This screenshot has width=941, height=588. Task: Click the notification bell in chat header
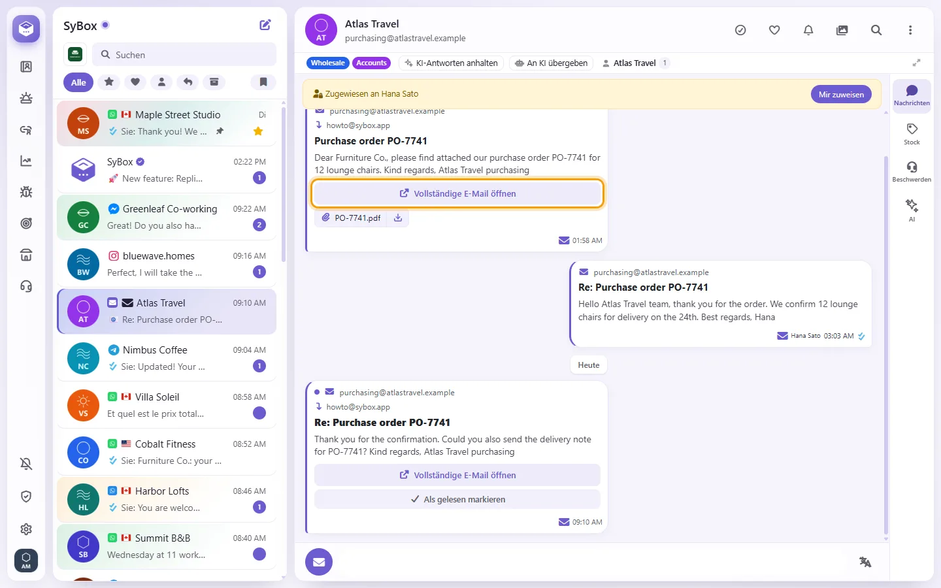click(x=808, y=30)
